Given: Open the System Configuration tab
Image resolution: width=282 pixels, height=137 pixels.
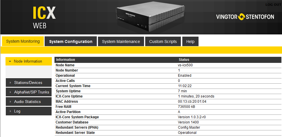Looking at the screenshot, I should click(71, 42).
